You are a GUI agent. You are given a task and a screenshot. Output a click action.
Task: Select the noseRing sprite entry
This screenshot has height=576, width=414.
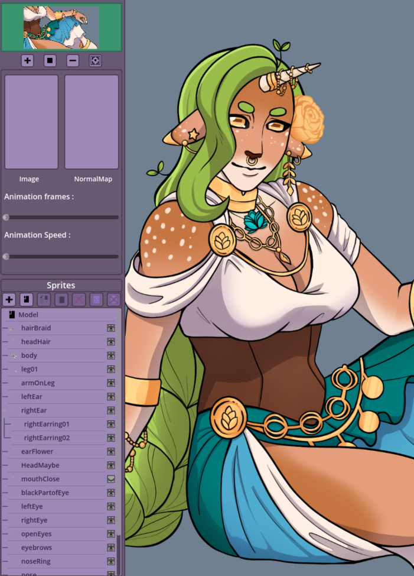point(36,561)
